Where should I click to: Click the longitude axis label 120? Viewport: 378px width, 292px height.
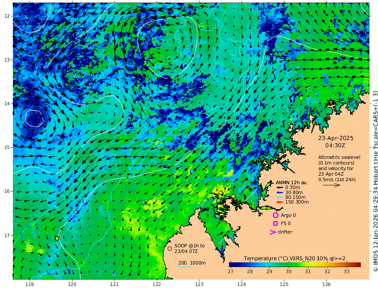coord(72,284)
